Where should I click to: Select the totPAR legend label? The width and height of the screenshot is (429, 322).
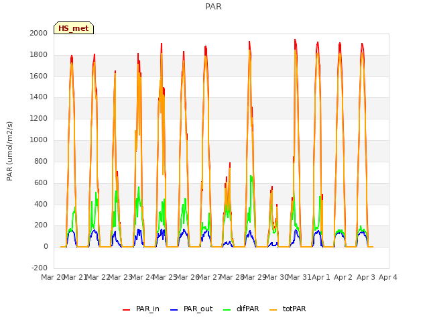(x=294, y=309)
